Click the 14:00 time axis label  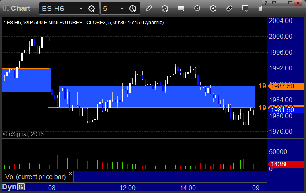coord(188,188)
